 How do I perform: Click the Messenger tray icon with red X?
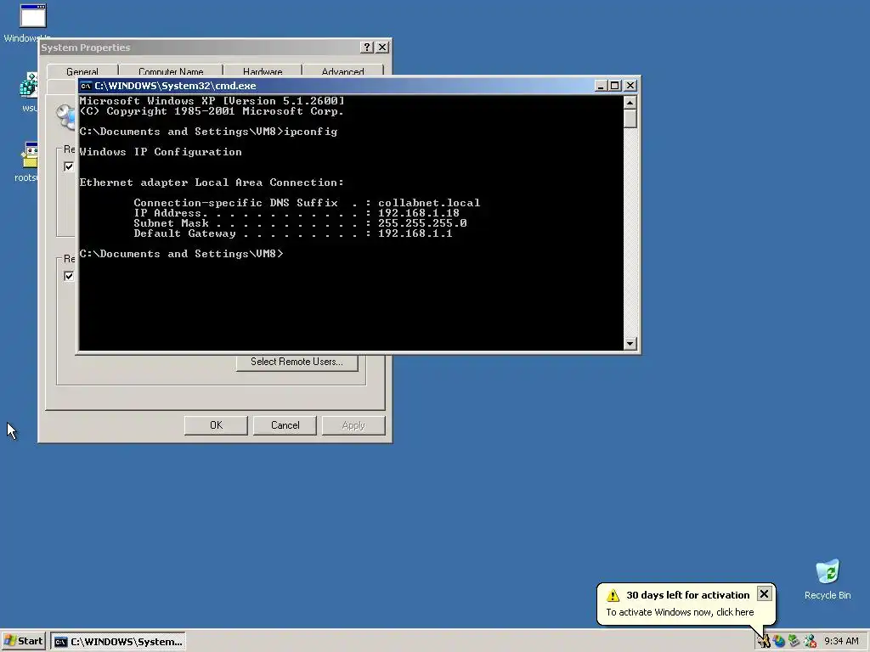pos(810,642)
